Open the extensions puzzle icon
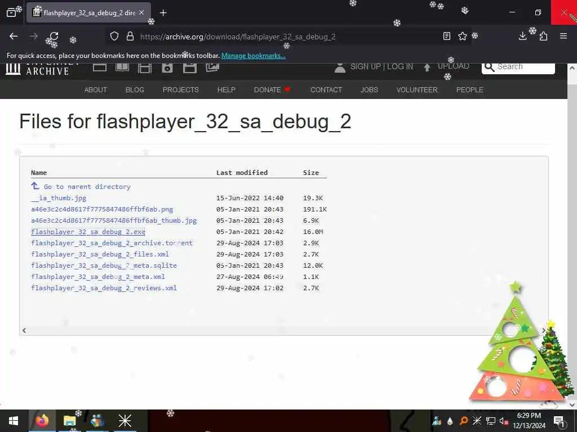Viewport: 577px width, 432px height. click(543, 36)
